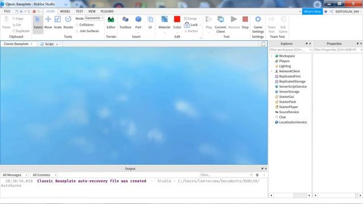
Task: Open the SVATOSLAV_999 account menu
Action: 347,11
